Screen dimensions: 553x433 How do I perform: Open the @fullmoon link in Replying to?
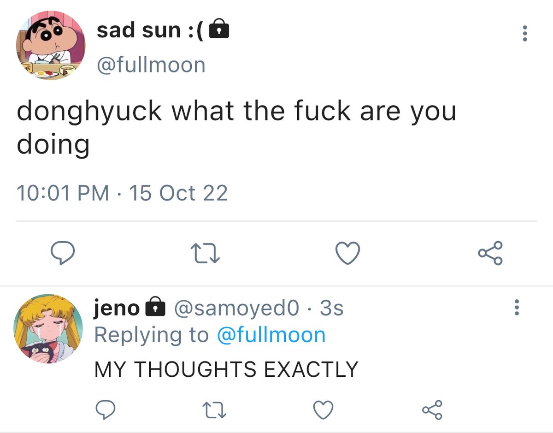(271, 335)
